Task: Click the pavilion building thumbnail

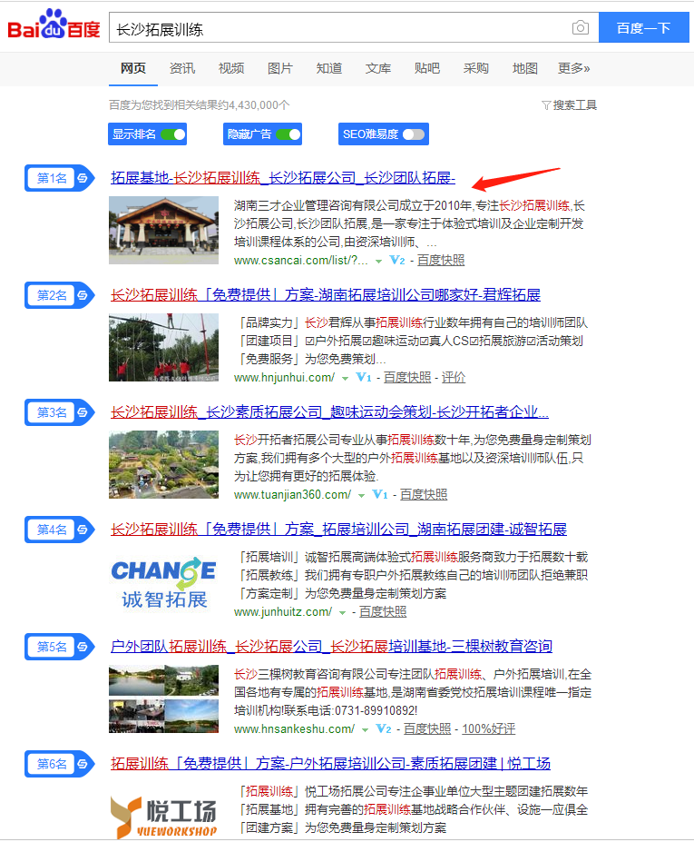Action: pos(163,230)
